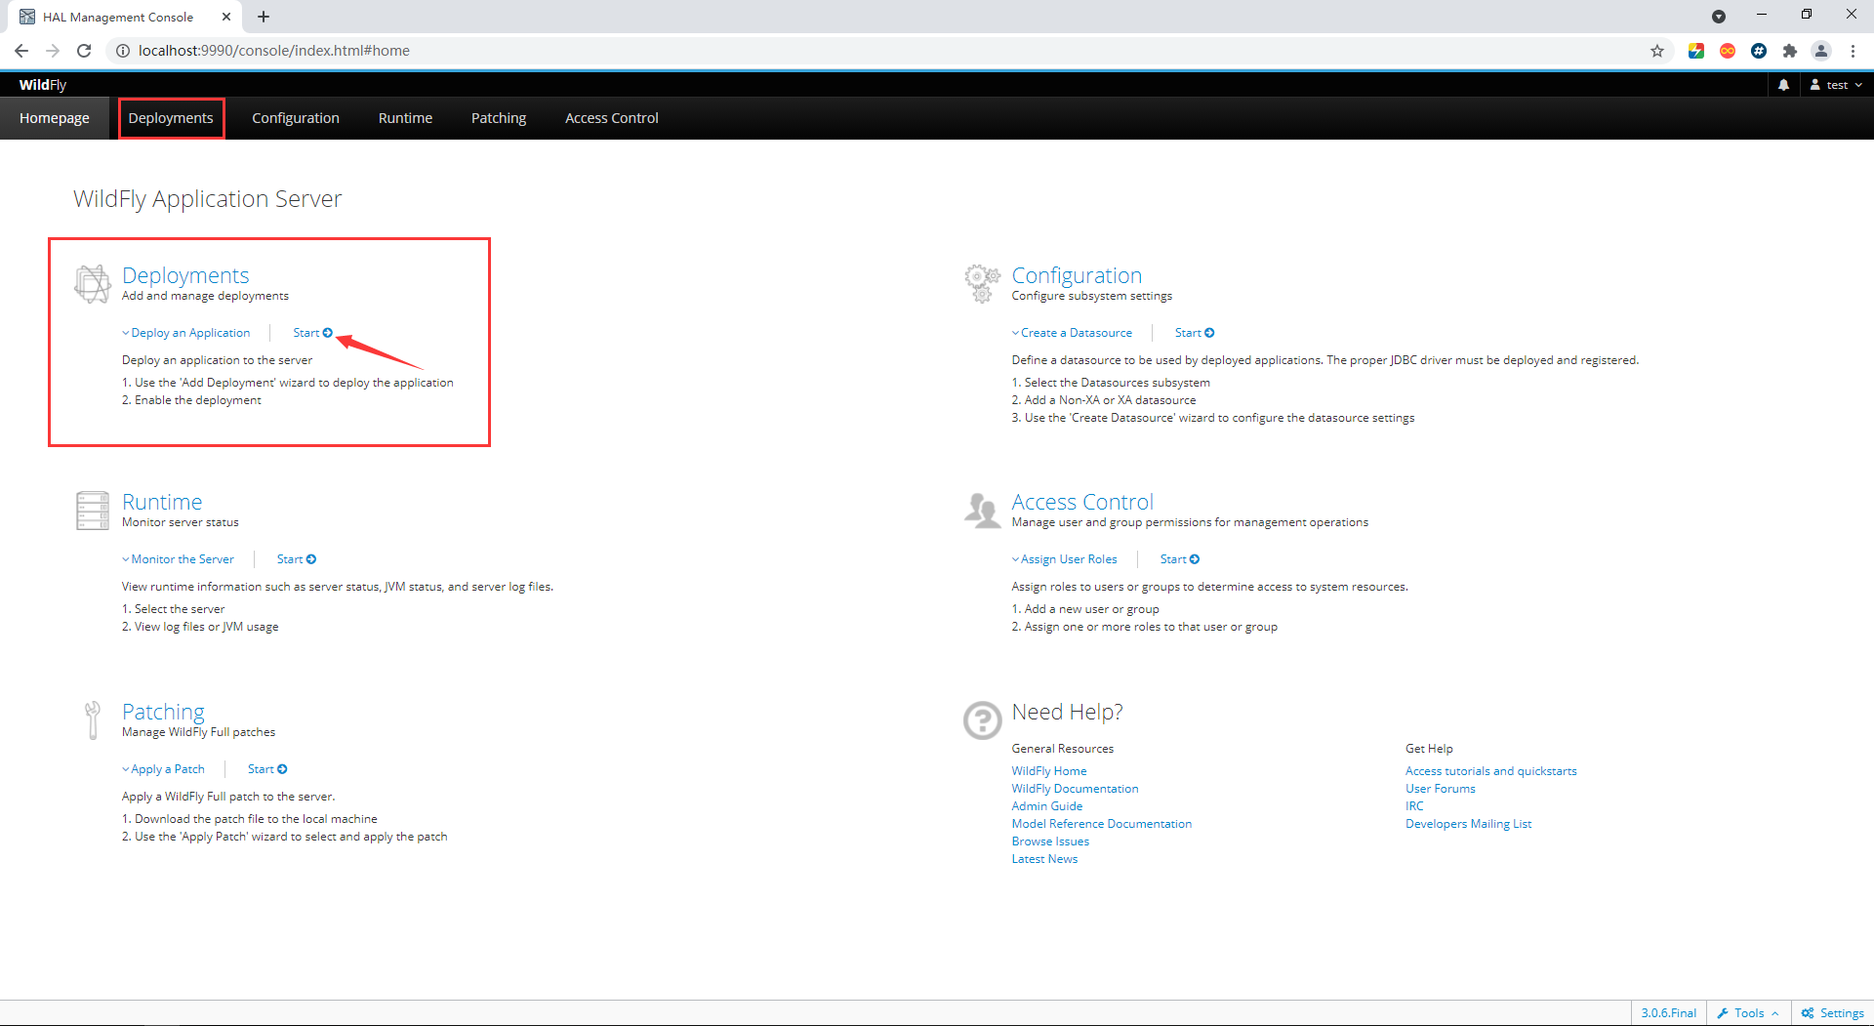Expand the Tools menu in footer

pyautogui.click(x=1748, y=1013)
